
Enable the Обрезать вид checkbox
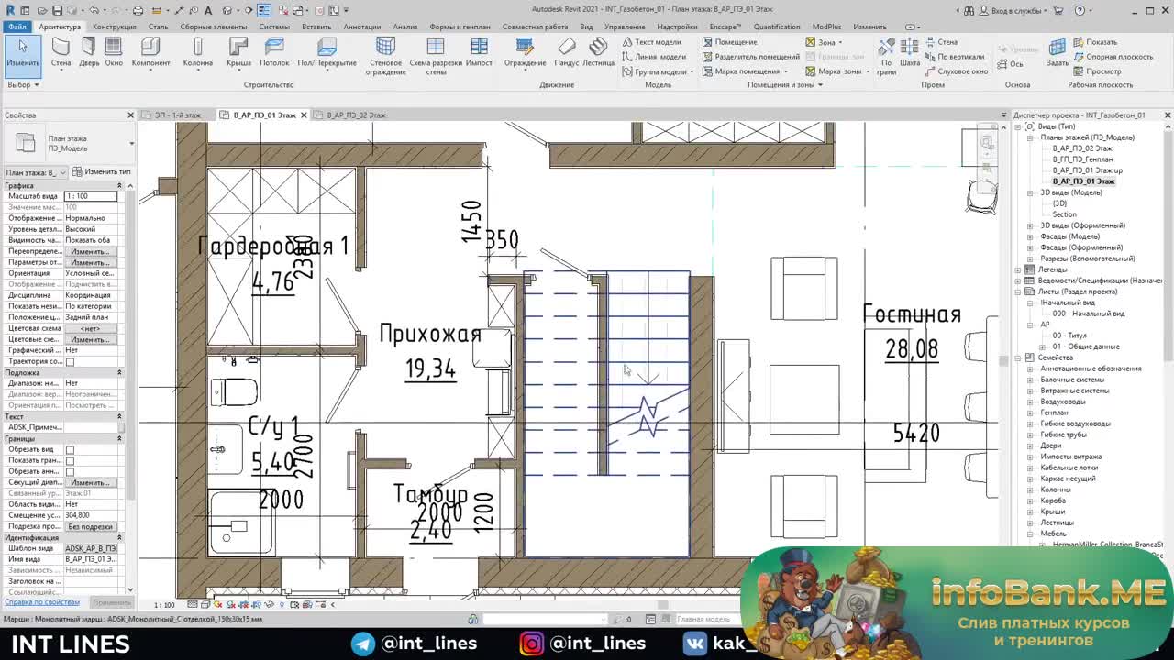(70, 449)
